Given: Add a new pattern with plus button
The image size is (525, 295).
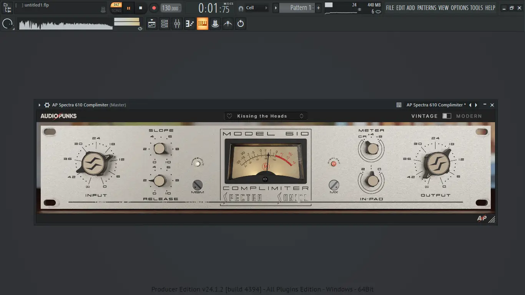Looking at the screenshot, I should tap(318, 8).
